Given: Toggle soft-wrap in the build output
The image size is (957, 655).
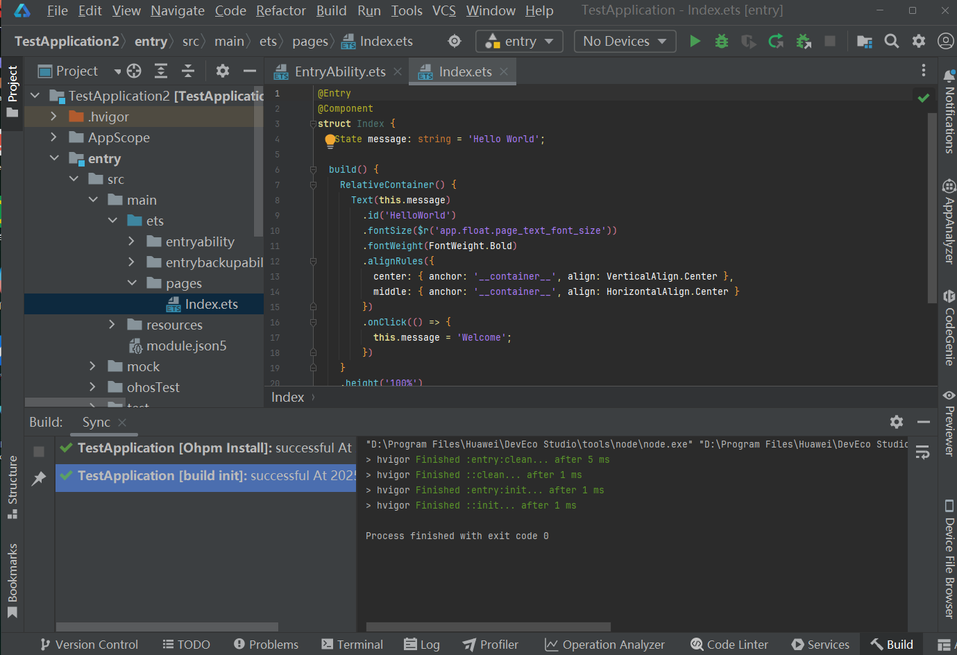Looking at the screenshot, I should pos(922,452).
